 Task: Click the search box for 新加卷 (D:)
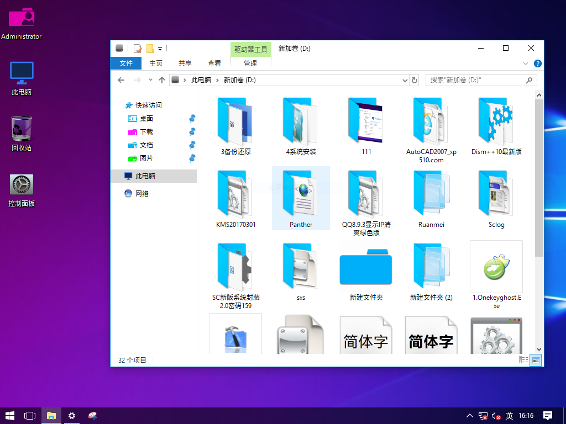[x=475, y=80]
